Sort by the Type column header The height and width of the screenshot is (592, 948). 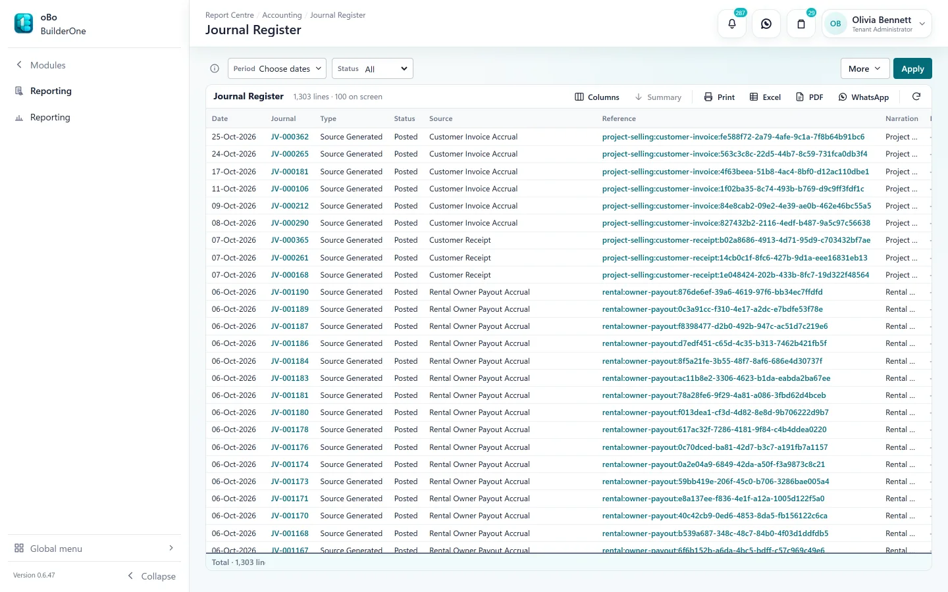click(328, 118)
